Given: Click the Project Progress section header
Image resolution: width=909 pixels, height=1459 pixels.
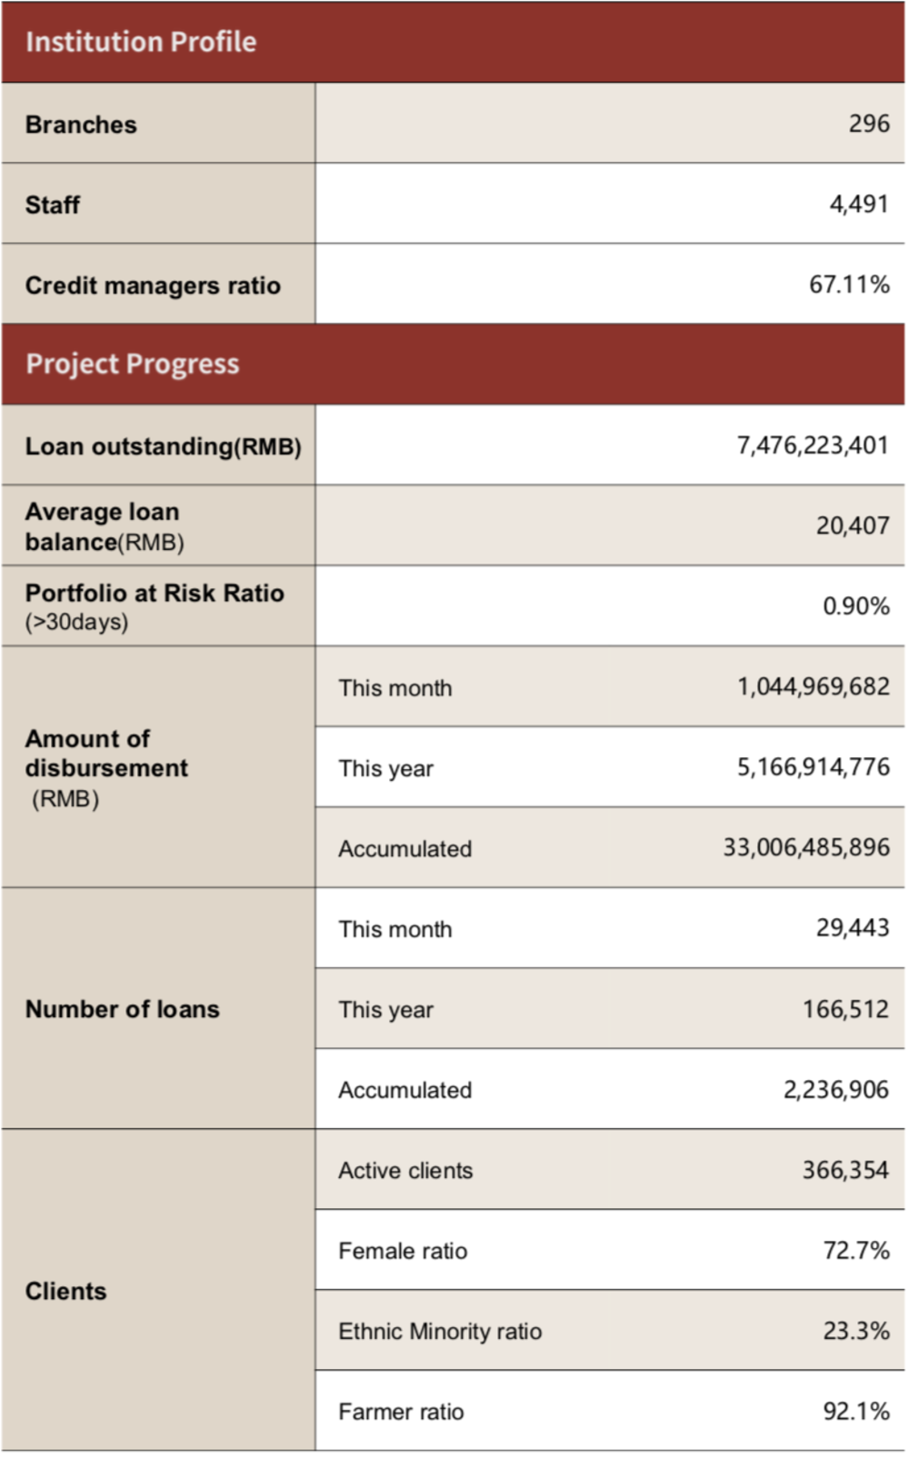Looking at the screenshot, I should pos(133,364).
